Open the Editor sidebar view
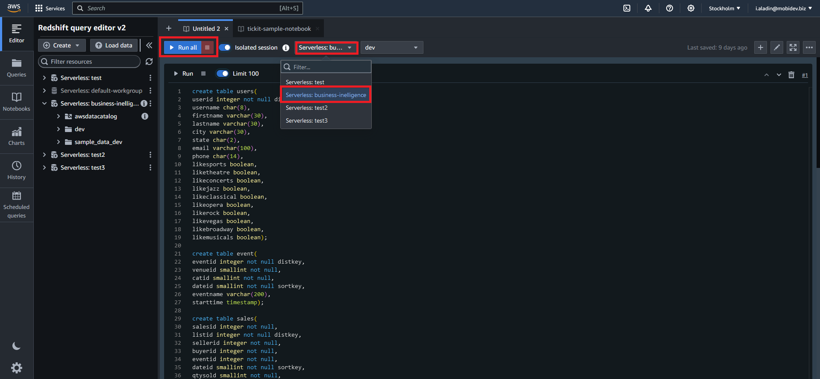The image size is (820, 379). [x=17, y=34]
